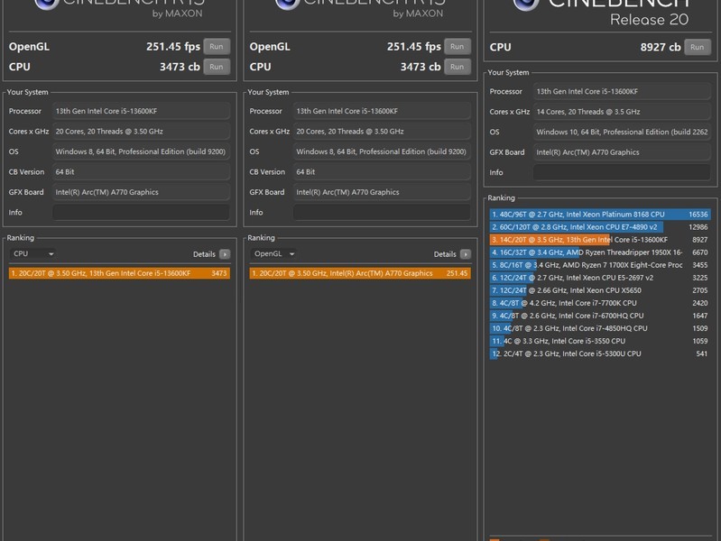Click R20 OS field showing Windows 10

click(x=622, y=132)
